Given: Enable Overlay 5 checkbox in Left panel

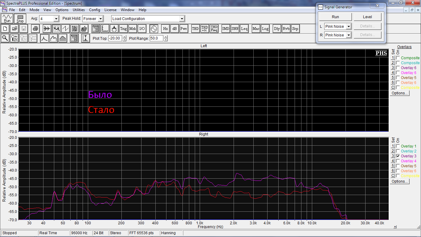Looking at the screenshot, I should coord(398,78).
